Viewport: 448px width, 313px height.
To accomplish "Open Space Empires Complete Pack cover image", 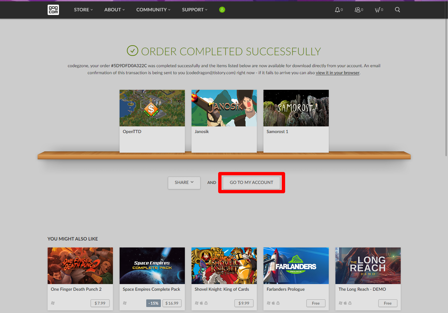I will pyautogui.click(x=152, y=266).
